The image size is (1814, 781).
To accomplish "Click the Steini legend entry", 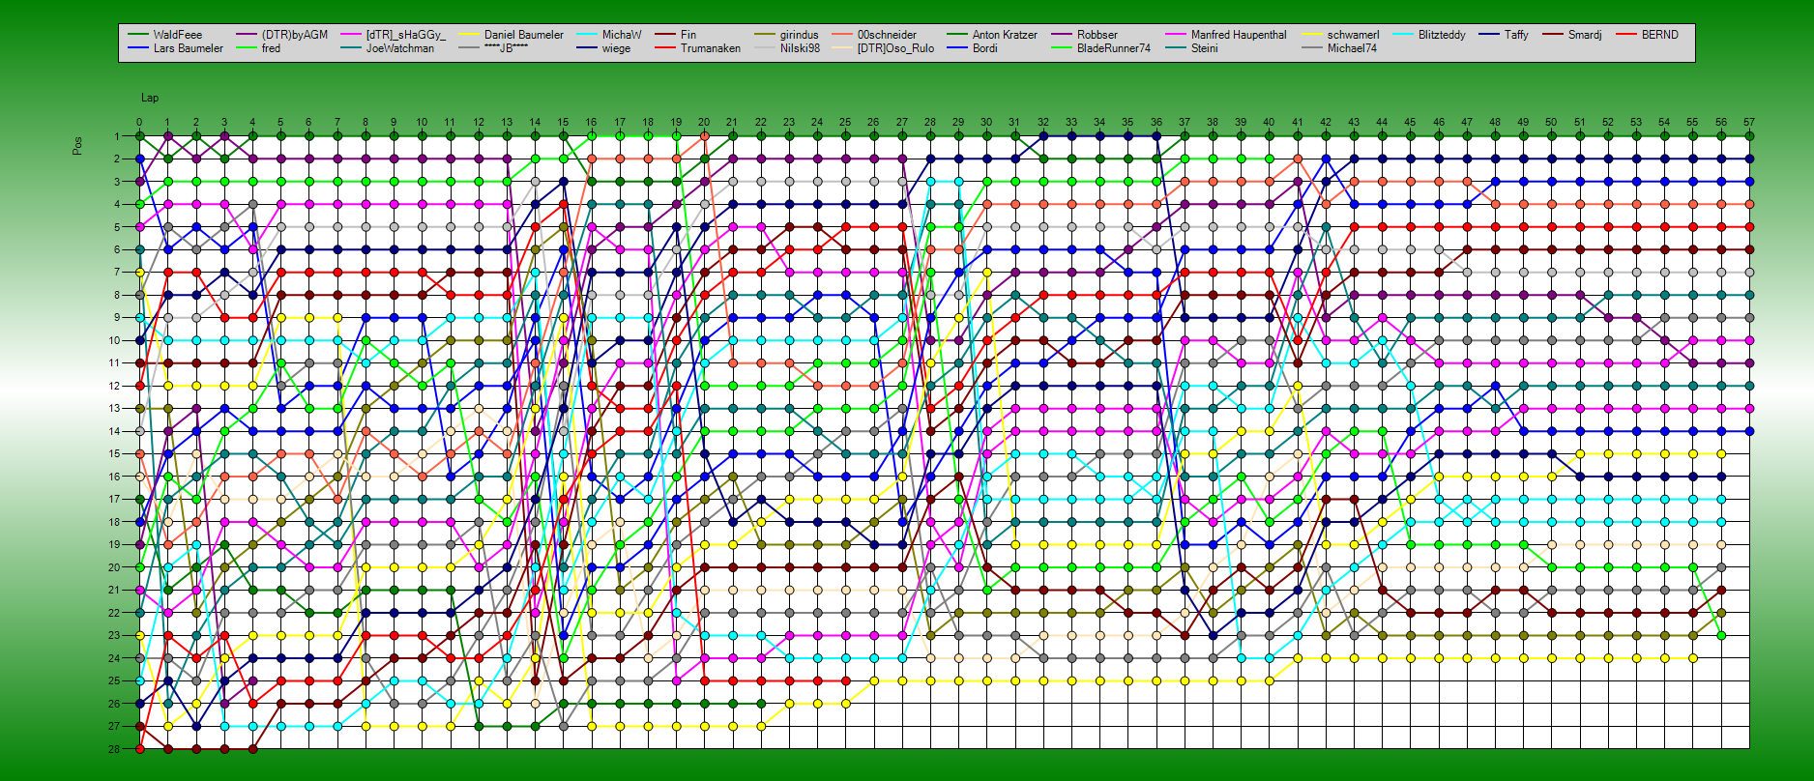I will pyautogui.click(x=1204, y=48).
